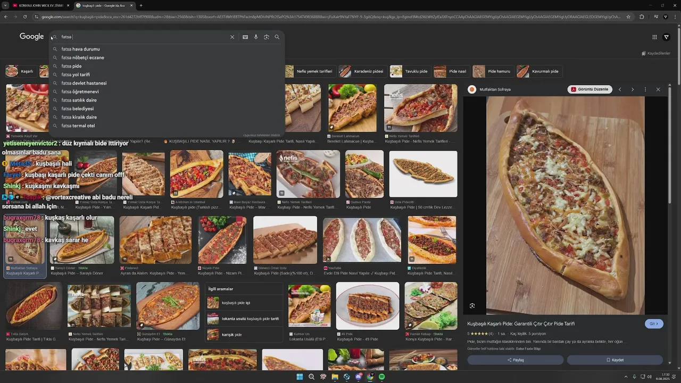This screenshot has height=383, width=681.
Task: Open the Usta Pideci8 pide thumbnail
Action: pos(423,174)
